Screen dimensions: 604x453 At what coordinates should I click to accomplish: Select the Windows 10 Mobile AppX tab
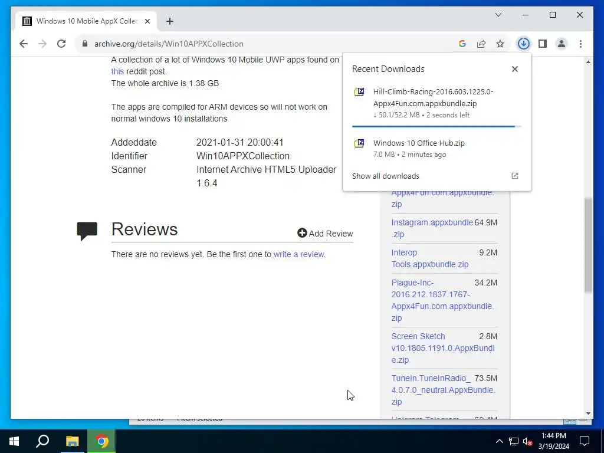point(86,21)
